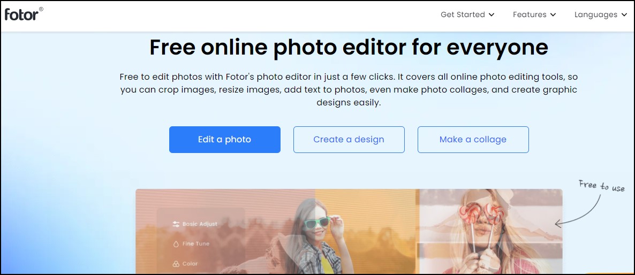Click the Create a design button
Viewport: 635px width, 275px height.
tap(349, 140)
